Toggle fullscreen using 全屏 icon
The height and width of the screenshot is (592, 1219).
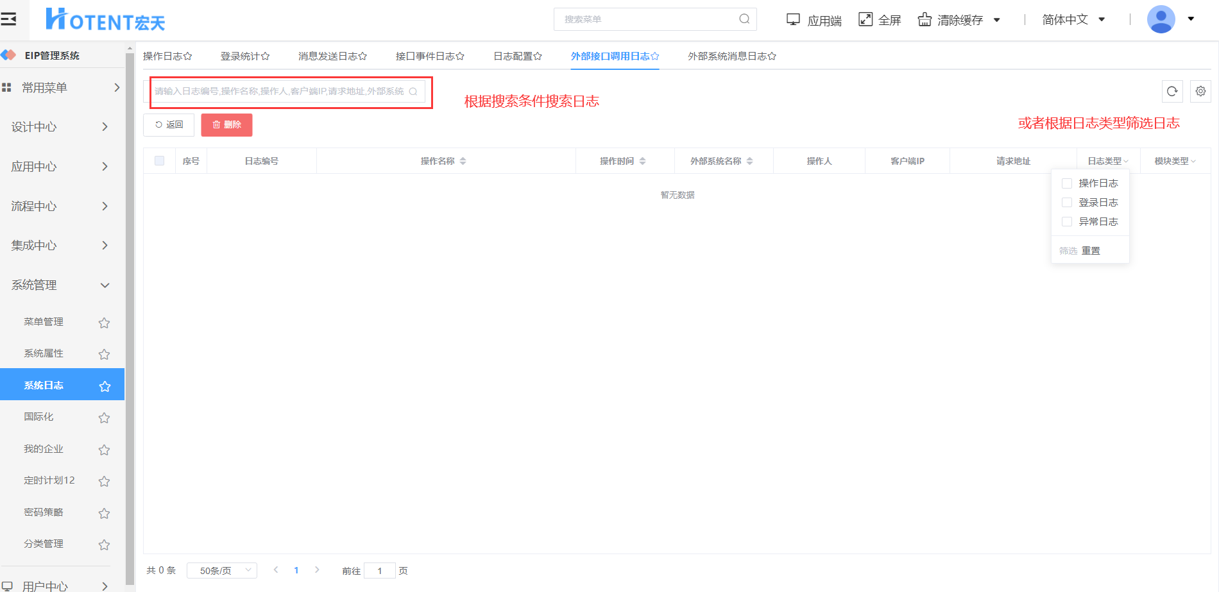(865, 19)
